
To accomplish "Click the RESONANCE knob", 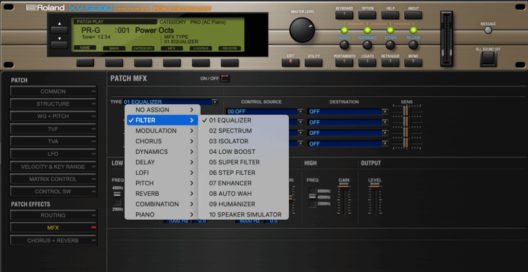I will [367, 45].
